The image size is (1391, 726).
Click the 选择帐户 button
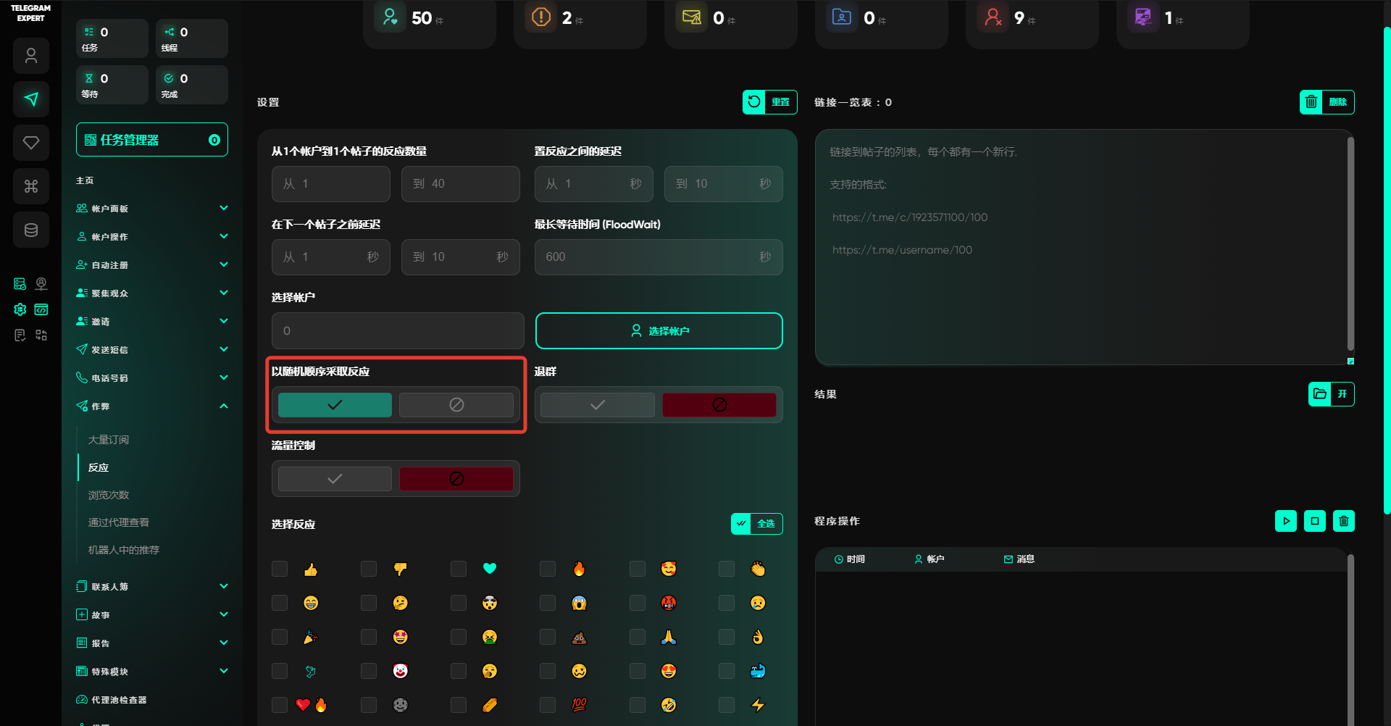[x=659, y=331]
